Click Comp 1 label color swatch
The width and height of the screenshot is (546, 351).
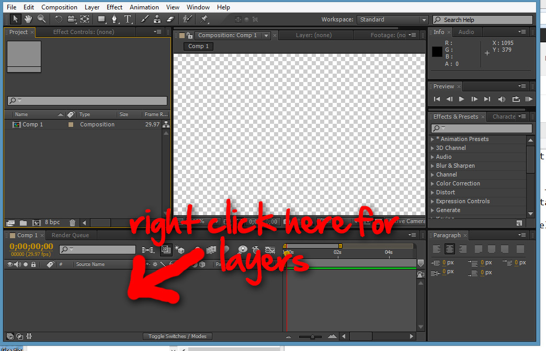[71, 124]
